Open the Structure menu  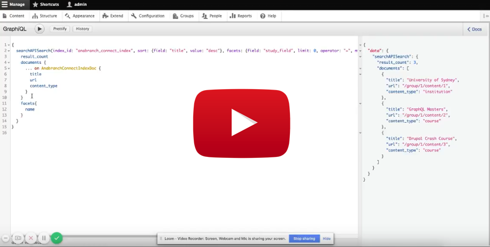[45, 16]
